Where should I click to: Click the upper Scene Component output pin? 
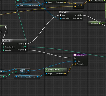point(40,5)
